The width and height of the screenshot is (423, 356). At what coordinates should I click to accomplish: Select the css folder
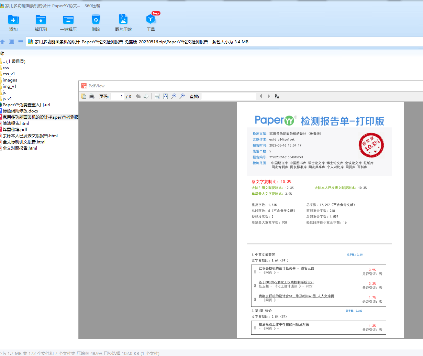click(x=5, y=68)
